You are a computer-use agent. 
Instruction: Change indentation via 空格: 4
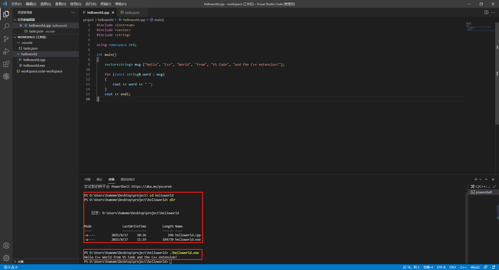[428, 267]
